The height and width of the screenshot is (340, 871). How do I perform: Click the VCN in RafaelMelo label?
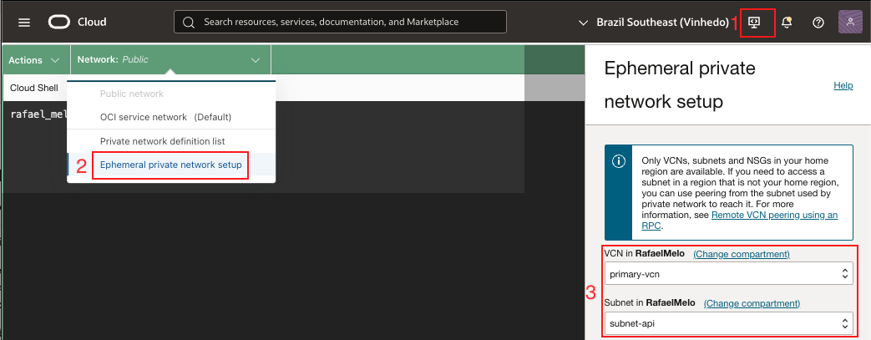pyautogui.click(x=645, y=254)
